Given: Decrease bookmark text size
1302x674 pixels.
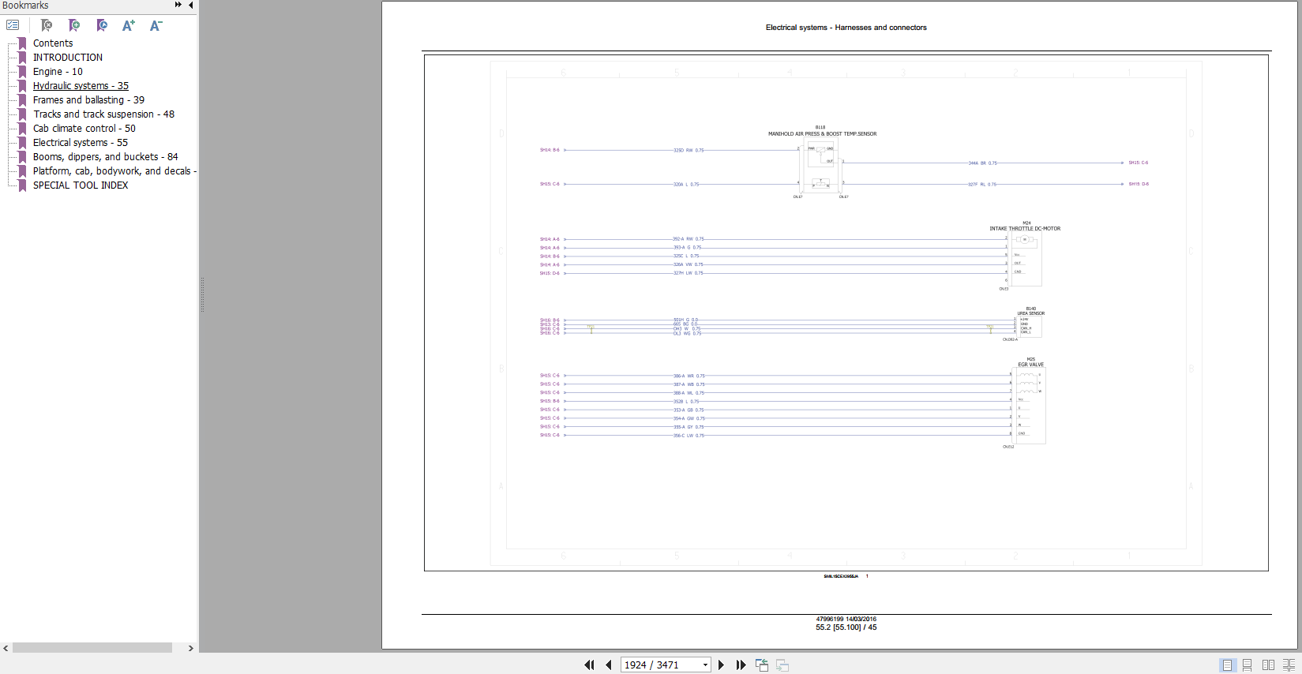Looking at the screenshot, I should tap(156, 25).
